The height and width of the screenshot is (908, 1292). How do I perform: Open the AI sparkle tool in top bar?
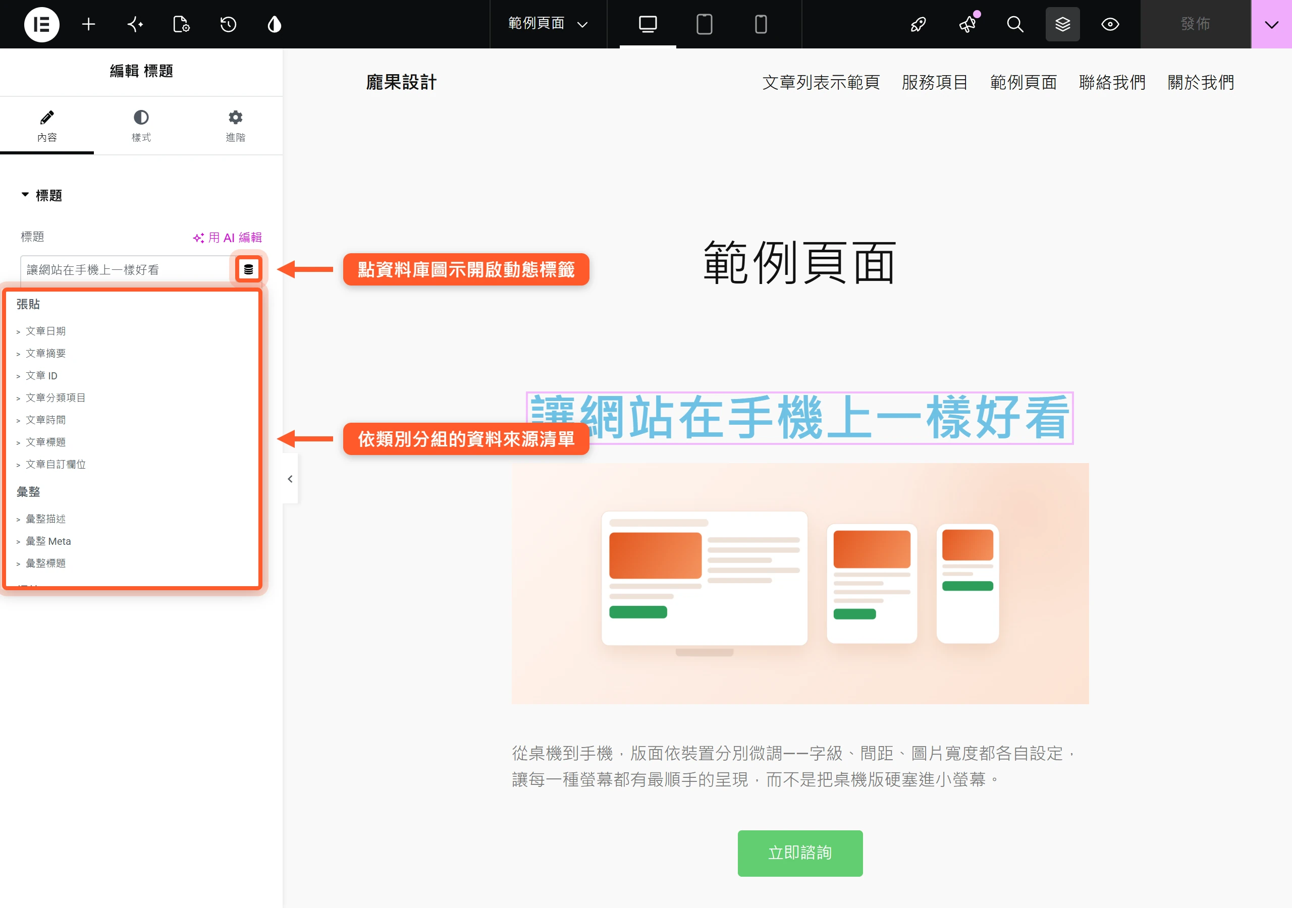point(135,24)
